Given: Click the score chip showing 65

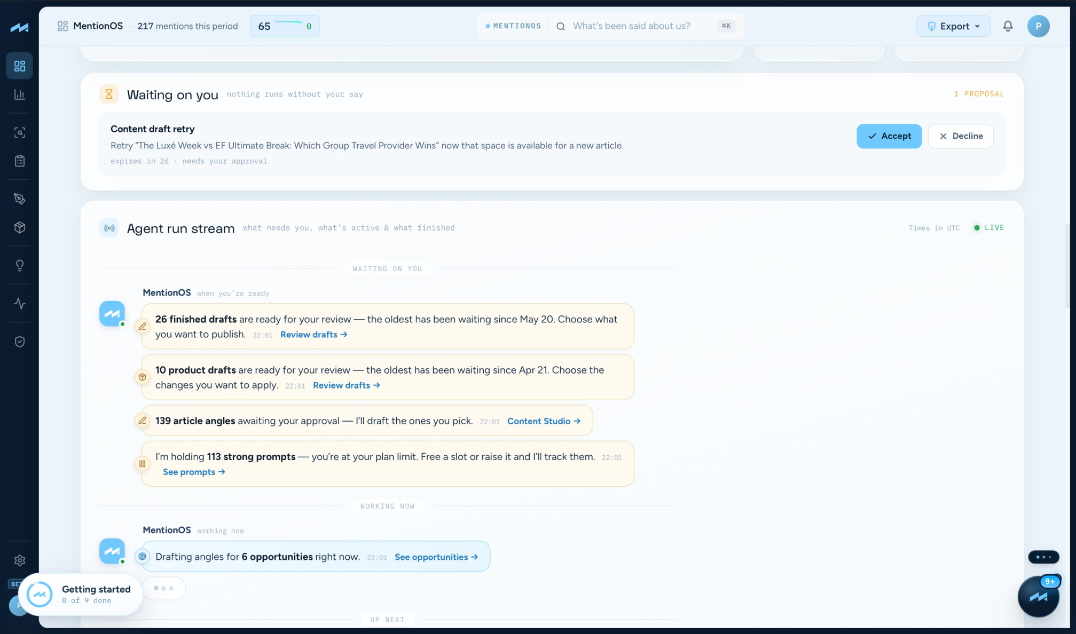Looking at the screenshot, I should [285, 26].
